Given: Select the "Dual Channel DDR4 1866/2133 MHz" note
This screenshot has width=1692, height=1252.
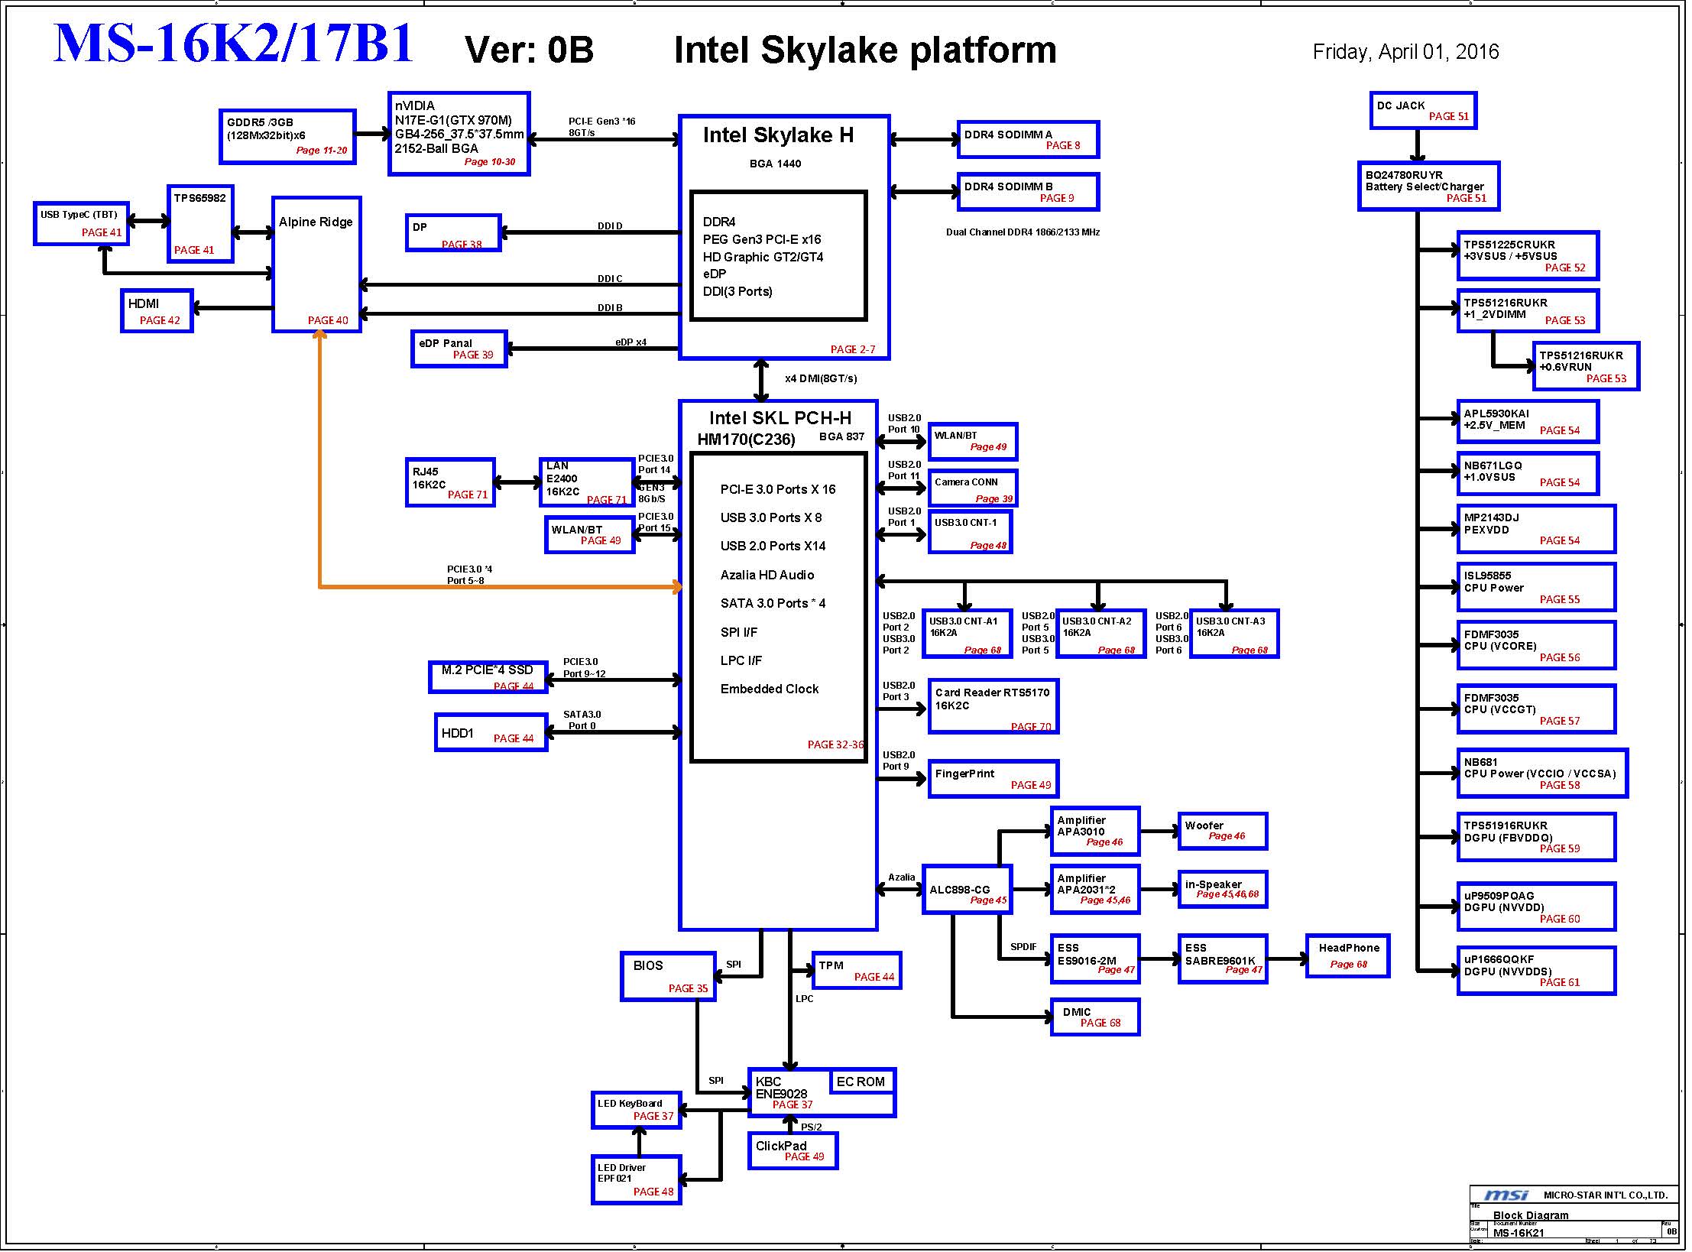Looking at the screenshot, I should click(1023, 232).
